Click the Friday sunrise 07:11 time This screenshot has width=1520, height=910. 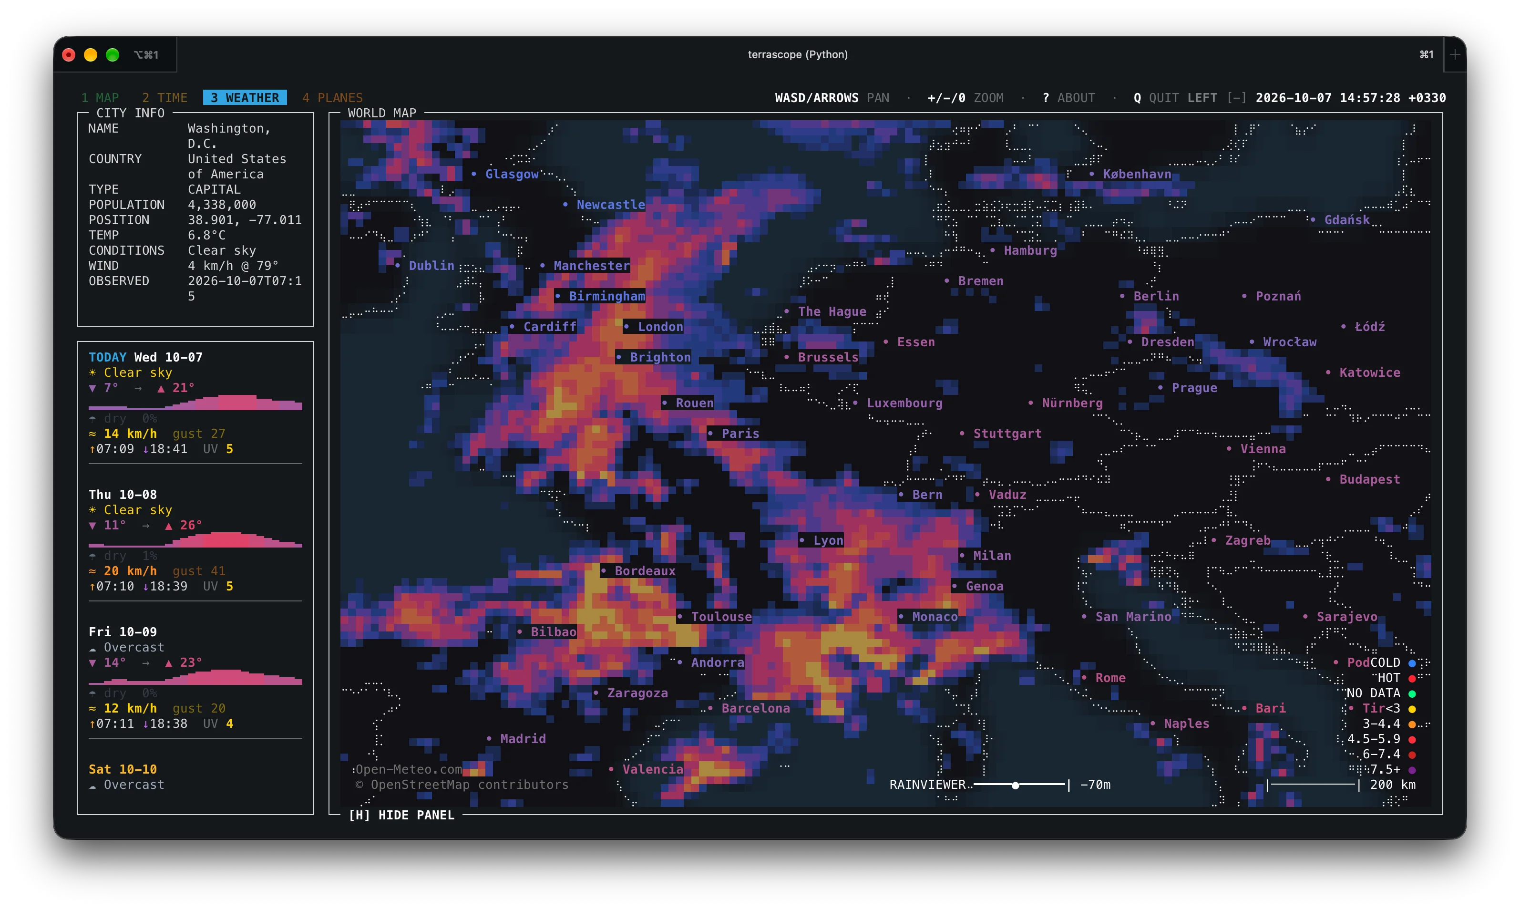click(x=111, y=724)
